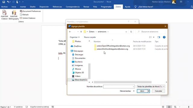
Task: Open the Organizar dropdown menu
Action: pos(74,37)
